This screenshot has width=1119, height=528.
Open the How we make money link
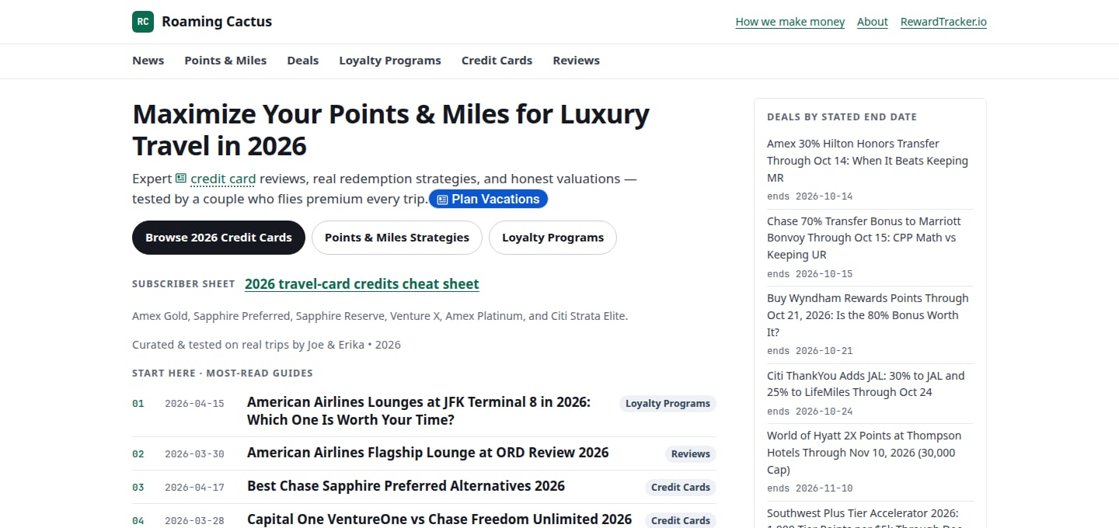790,22
